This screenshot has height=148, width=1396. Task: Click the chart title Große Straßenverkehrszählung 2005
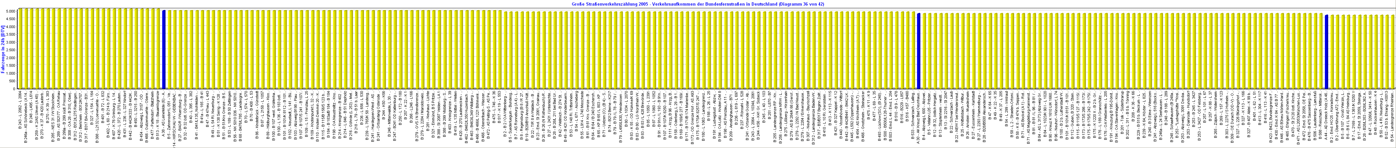(x=698, y=4)
